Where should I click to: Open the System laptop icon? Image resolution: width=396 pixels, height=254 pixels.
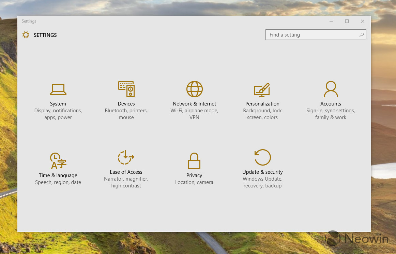(58, 89)
